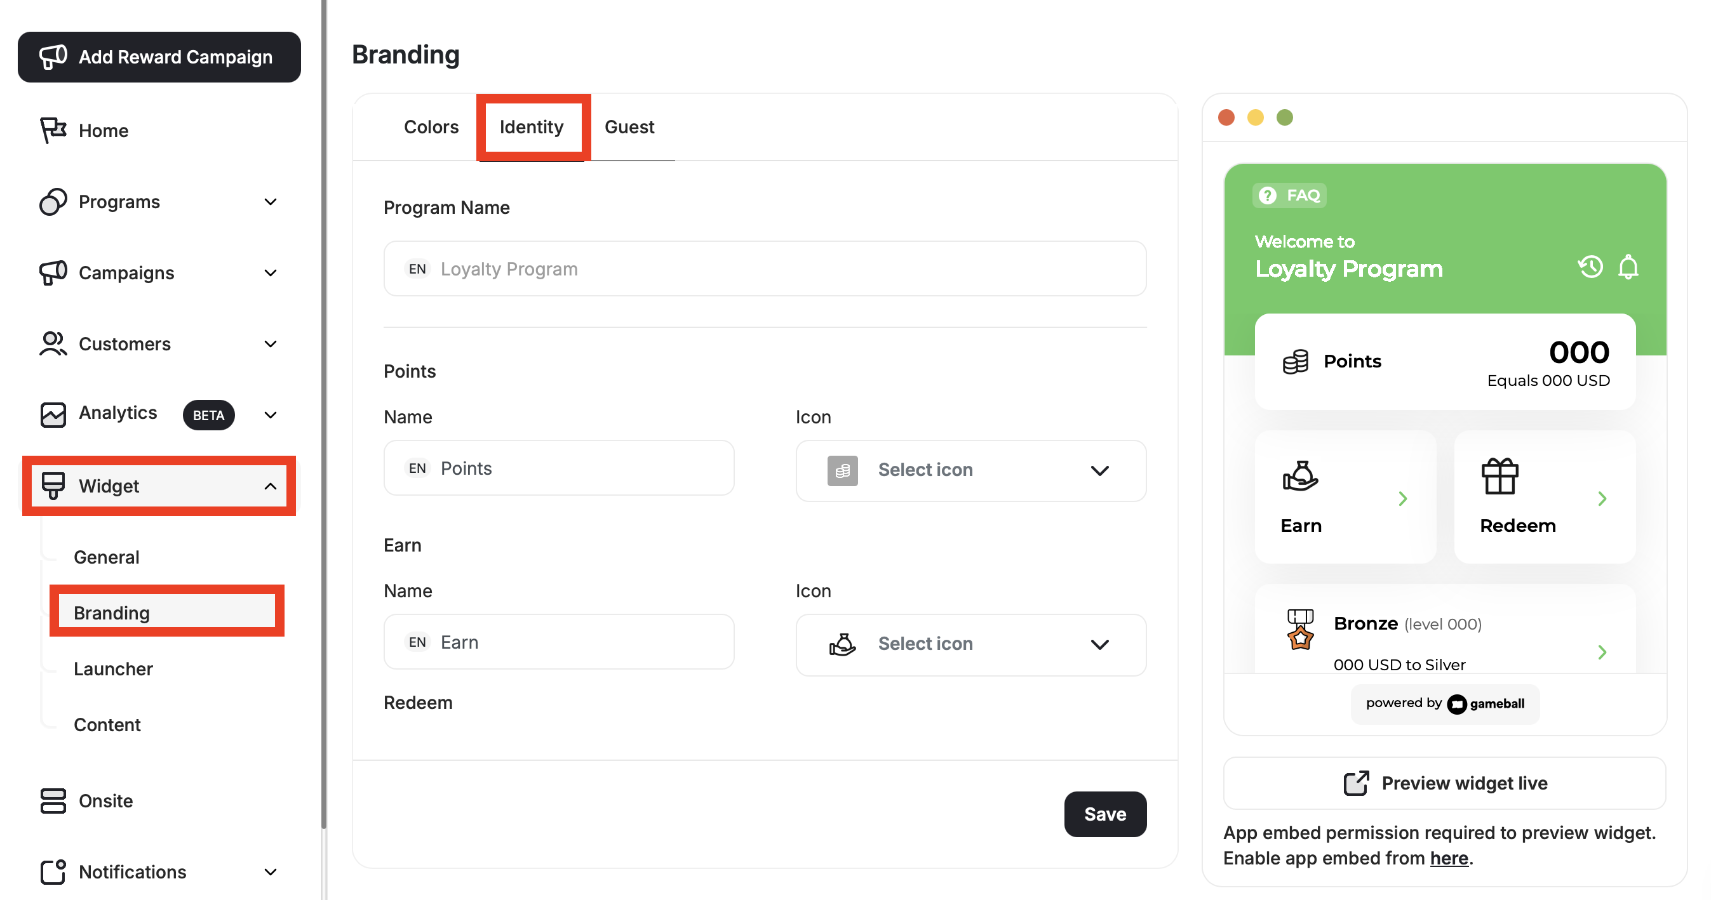Open the FAQ icon in the widget preview
The image size is (1711, 900).
tap(1268, 194)
